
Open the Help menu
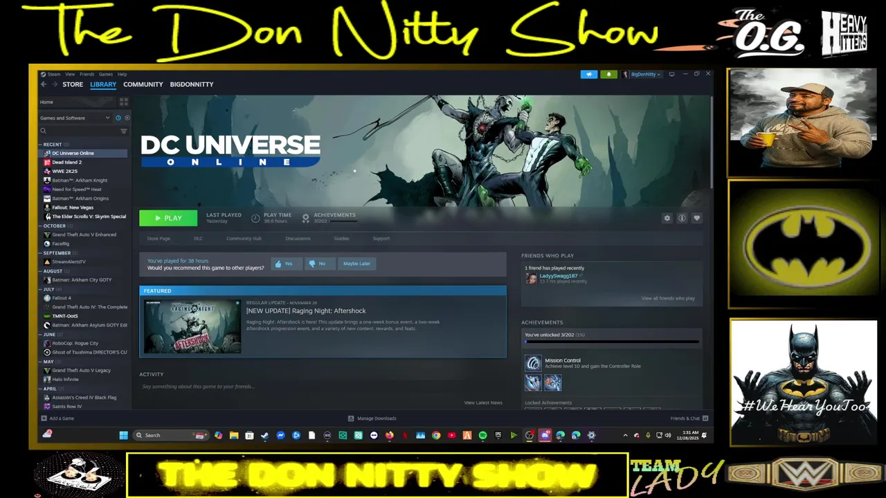[122, 74]
